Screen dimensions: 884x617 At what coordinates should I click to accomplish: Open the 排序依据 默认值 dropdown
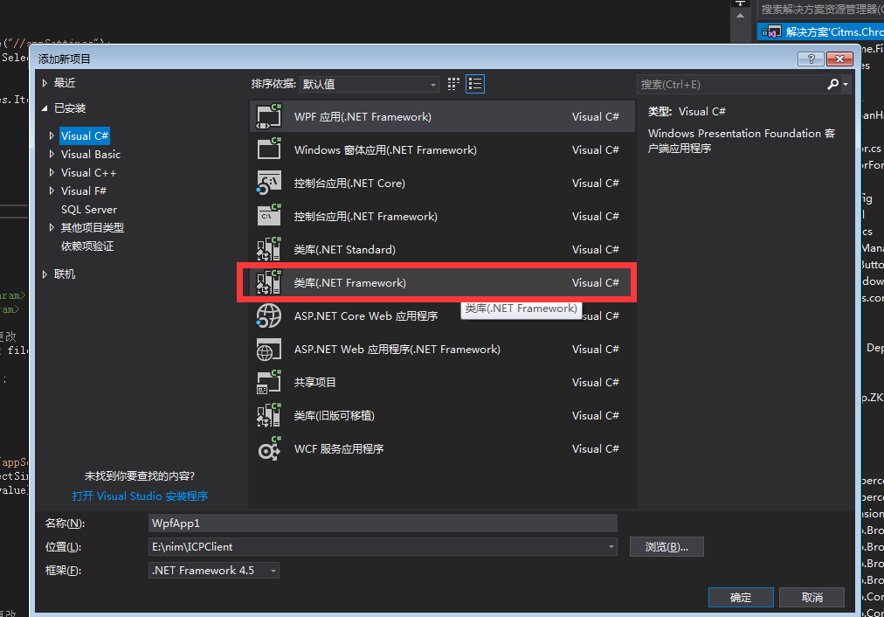point(369,84)
